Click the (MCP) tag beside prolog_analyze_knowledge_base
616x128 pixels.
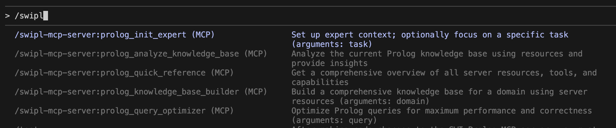tap(255, 54)
